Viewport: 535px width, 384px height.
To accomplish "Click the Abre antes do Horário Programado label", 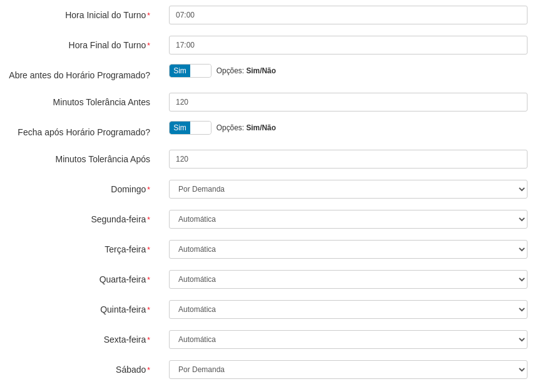I will (79, 75).
